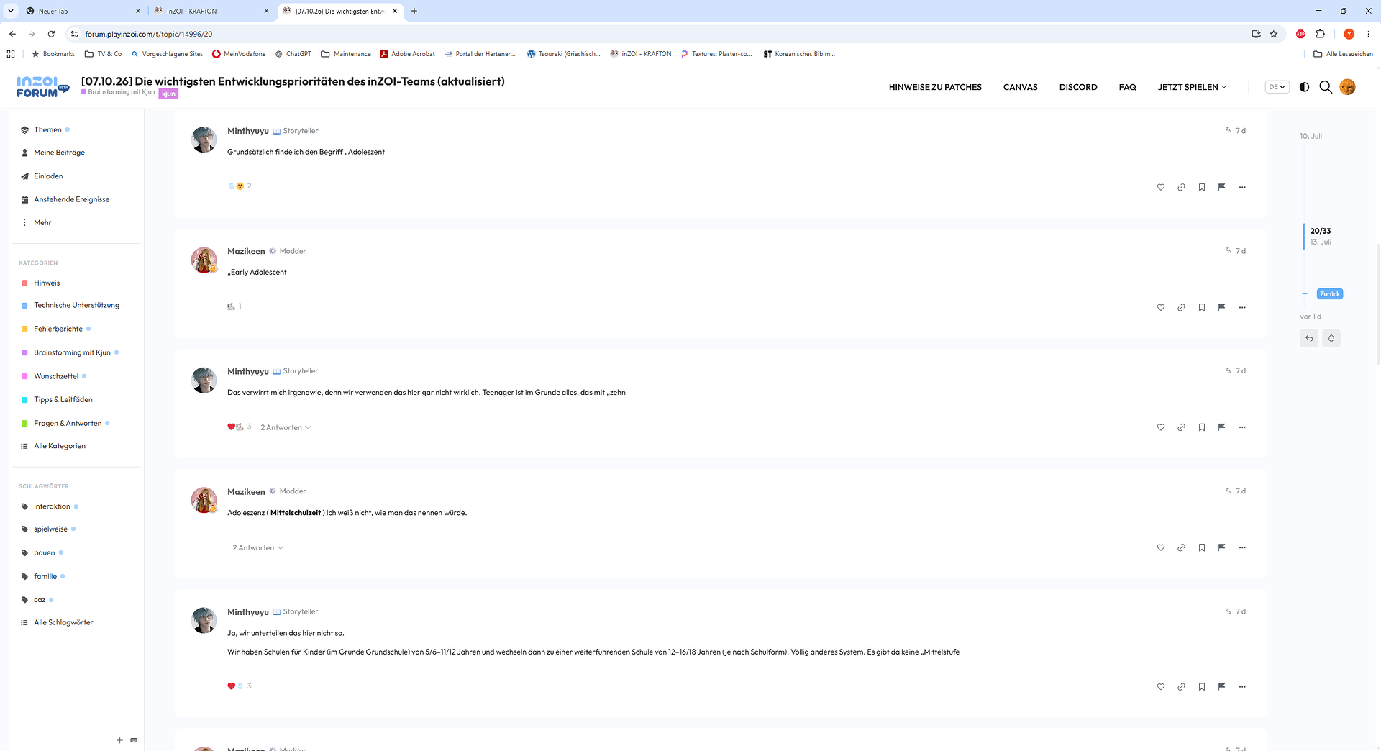
Task: Open Minthyuyu avatar on first post
Action: point(204,140)
